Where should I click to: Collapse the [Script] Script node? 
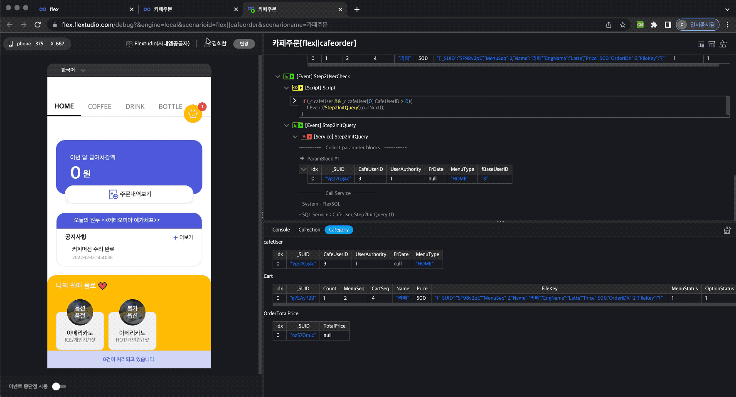tap(286, 88)
